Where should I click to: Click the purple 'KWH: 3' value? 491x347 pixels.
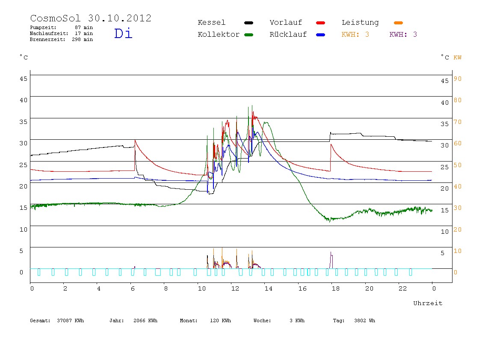(x=403, y=35)
